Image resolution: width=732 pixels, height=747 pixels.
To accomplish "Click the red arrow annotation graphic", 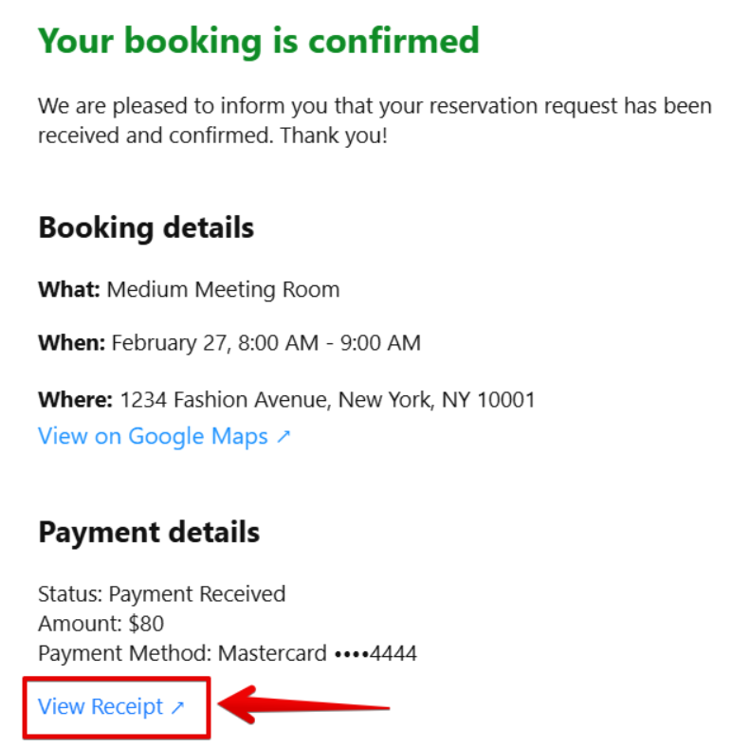I will pos(303,706).
